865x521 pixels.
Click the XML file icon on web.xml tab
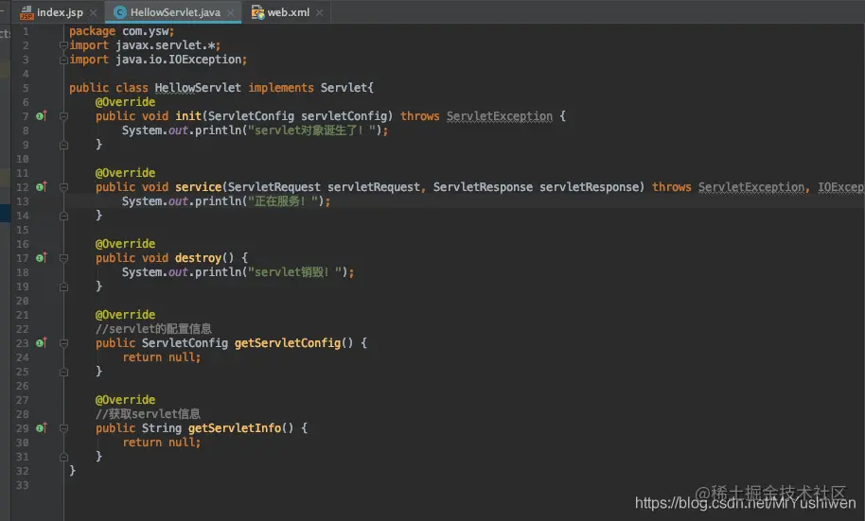257,12
